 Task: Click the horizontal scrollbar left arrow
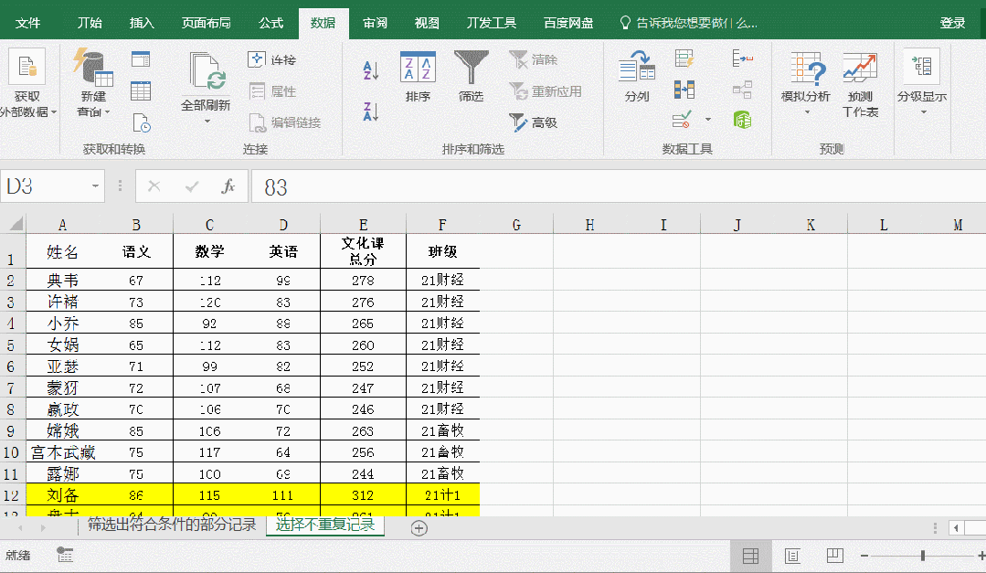click(957, 528)
